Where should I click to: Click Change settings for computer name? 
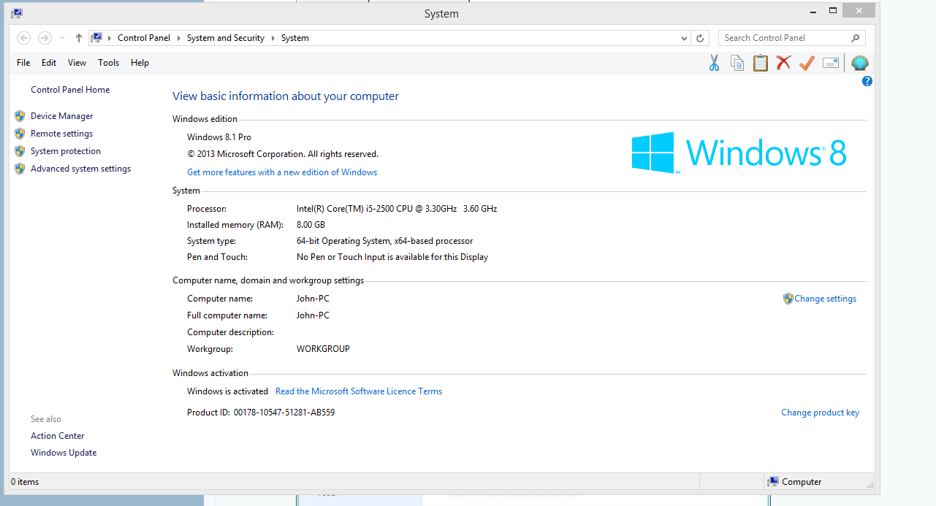[825, 299]
